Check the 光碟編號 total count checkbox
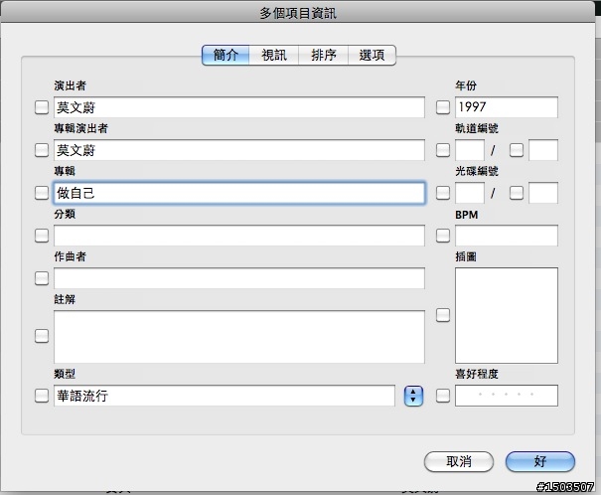This screenshot has height=495, width=601. 517,193
